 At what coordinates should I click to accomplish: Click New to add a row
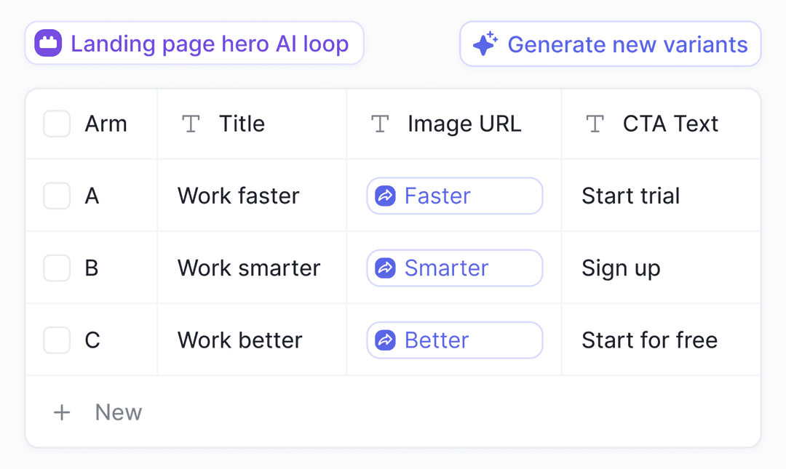118,412
